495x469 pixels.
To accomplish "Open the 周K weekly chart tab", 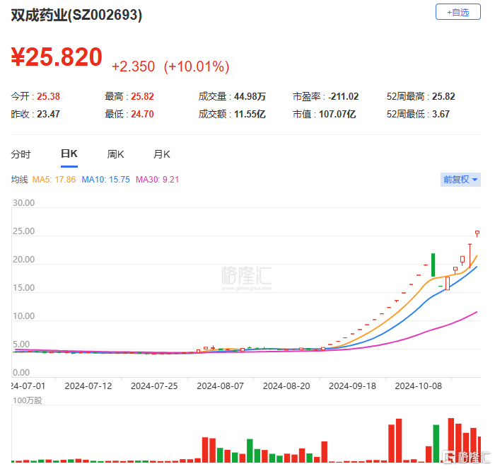I will pos(115,154).
